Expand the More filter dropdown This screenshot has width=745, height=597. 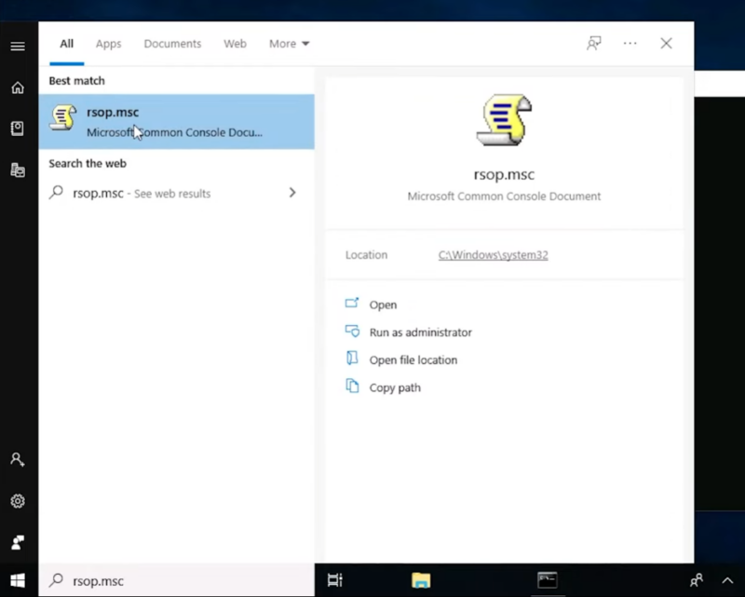point(289,44)
